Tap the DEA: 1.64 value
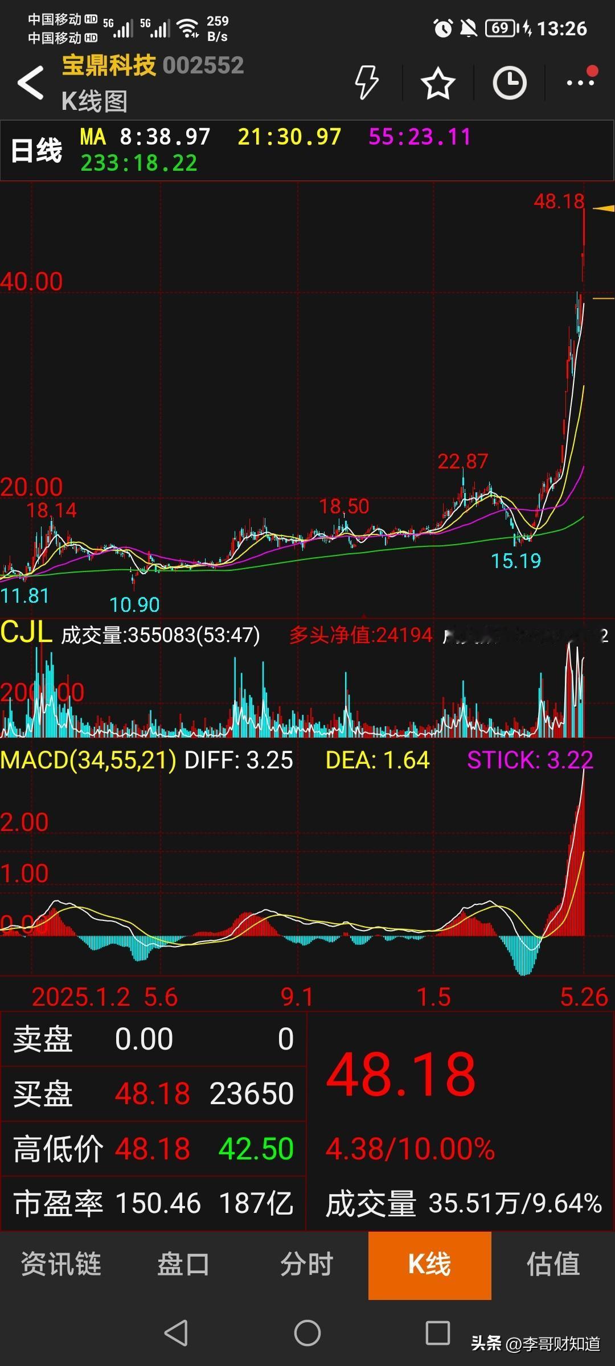615x1366 pixels. pos(378,760)
